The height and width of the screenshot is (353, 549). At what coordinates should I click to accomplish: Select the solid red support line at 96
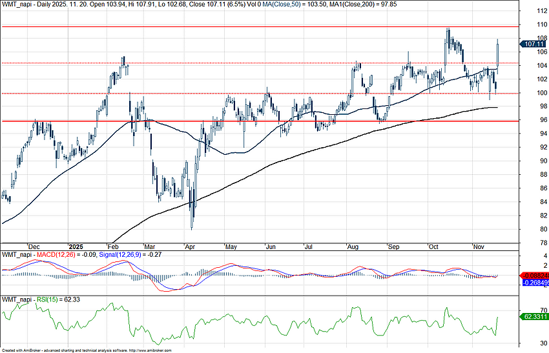click(258, 121)
